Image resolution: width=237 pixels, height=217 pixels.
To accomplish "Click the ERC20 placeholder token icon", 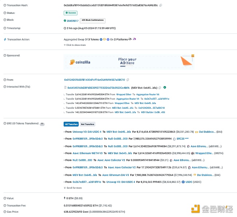I will (174, 139).
